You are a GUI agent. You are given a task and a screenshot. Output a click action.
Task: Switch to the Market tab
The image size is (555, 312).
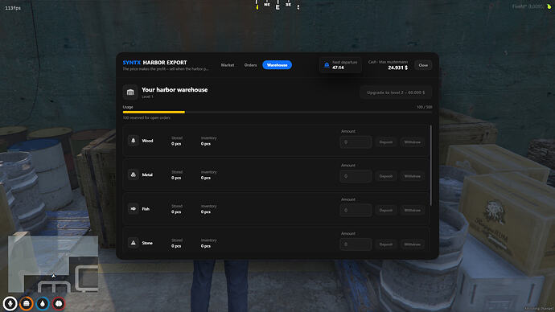tap(228, 65)
